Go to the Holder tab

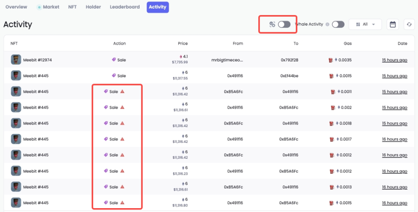pyautogui.click(x=93, y=7)
